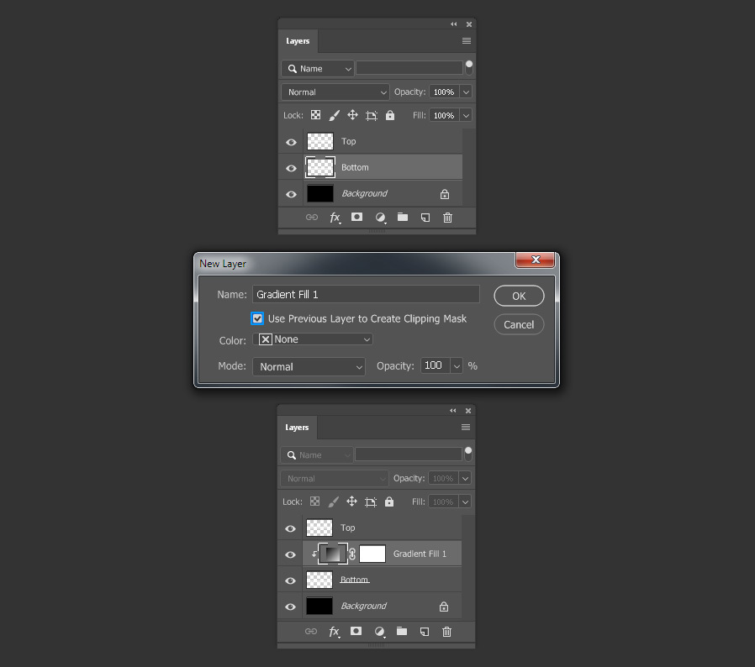Select Layers tab in top panel

click(x=298, y=41)
